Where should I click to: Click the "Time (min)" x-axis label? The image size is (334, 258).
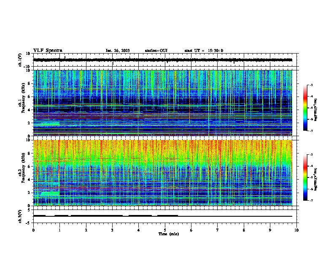point(169,234)
